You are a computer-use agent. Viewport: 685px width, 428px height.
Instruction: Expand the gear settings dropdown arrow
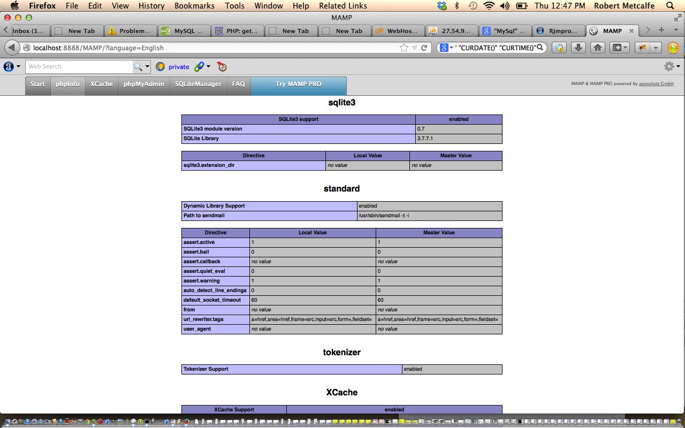(x=679, y=66)
